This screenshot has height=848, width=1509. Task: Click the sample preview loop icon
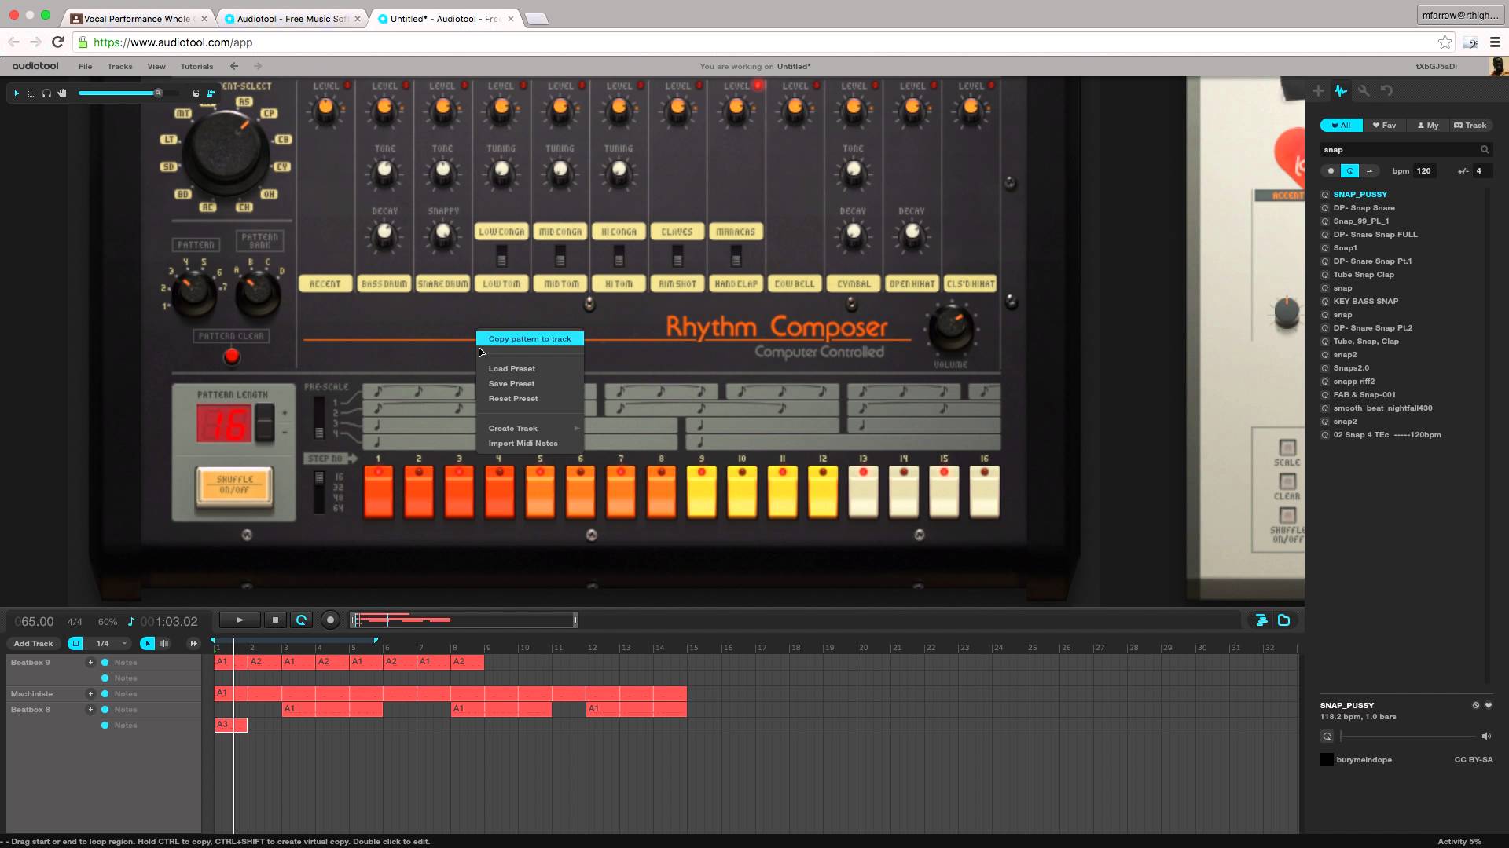[x=1327, y=736]
